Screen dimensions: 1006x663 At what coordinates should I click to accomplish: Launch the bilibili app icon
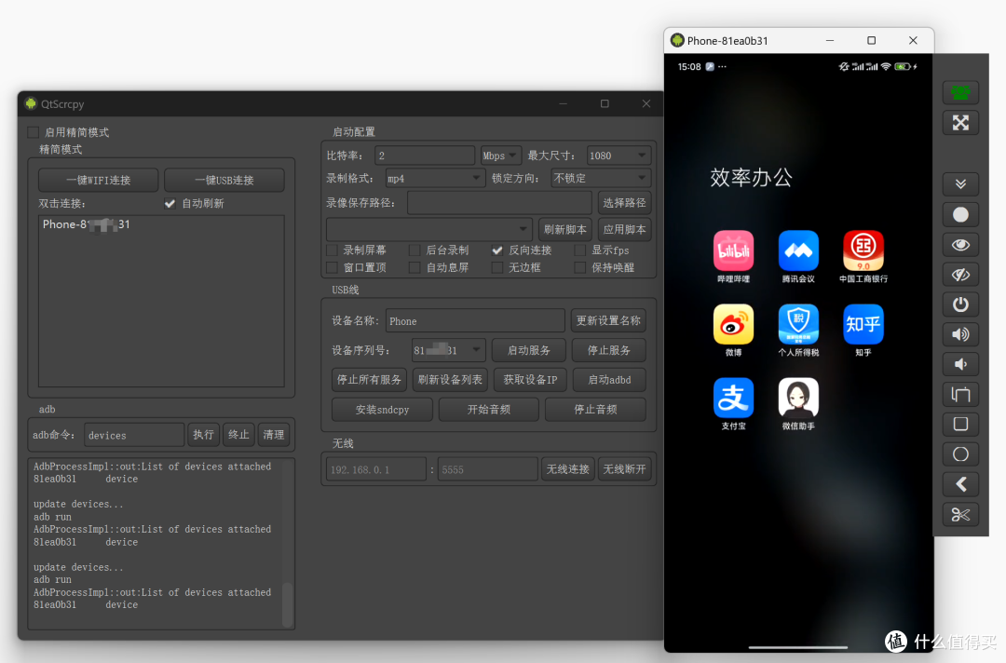733,250
